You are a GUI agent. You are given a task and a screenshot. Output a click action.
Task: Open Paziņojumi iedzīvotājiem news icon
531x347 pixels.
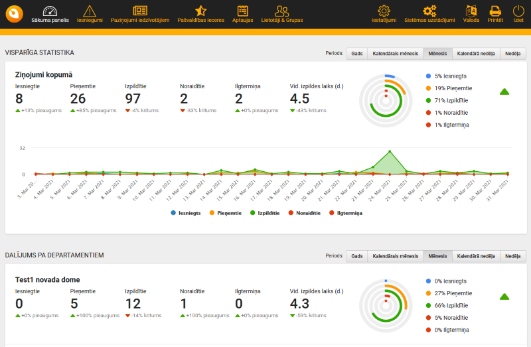pos(140,11)
